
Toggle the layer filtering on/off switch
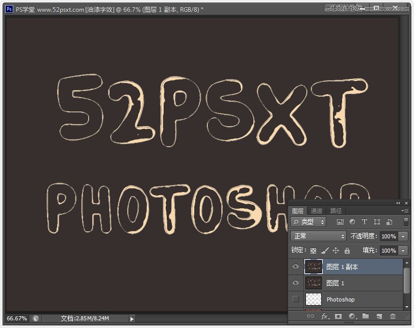pos(406,222)
